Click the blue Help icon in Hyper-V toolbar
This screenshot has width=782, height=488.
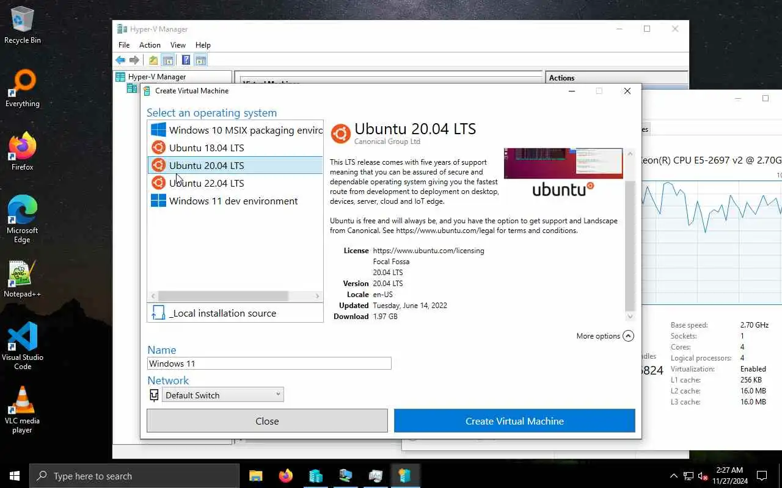tap(186, 60)
